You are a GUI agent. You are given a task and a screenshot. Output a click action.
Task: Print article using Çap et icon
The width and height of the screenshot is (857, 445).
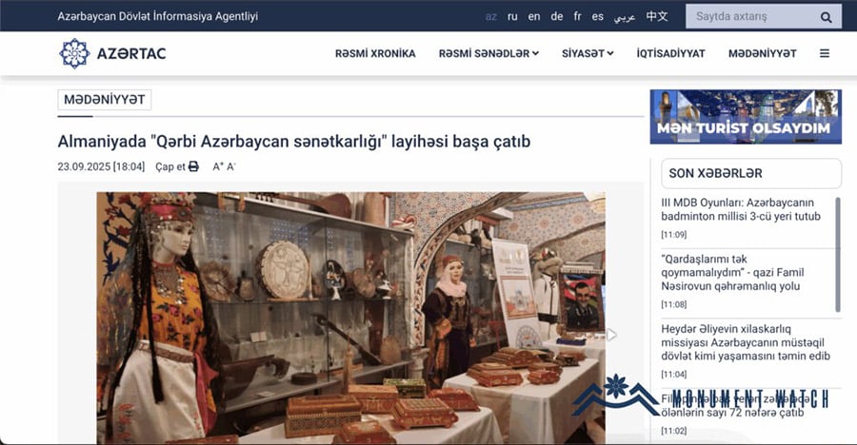[x=193, y=166]
